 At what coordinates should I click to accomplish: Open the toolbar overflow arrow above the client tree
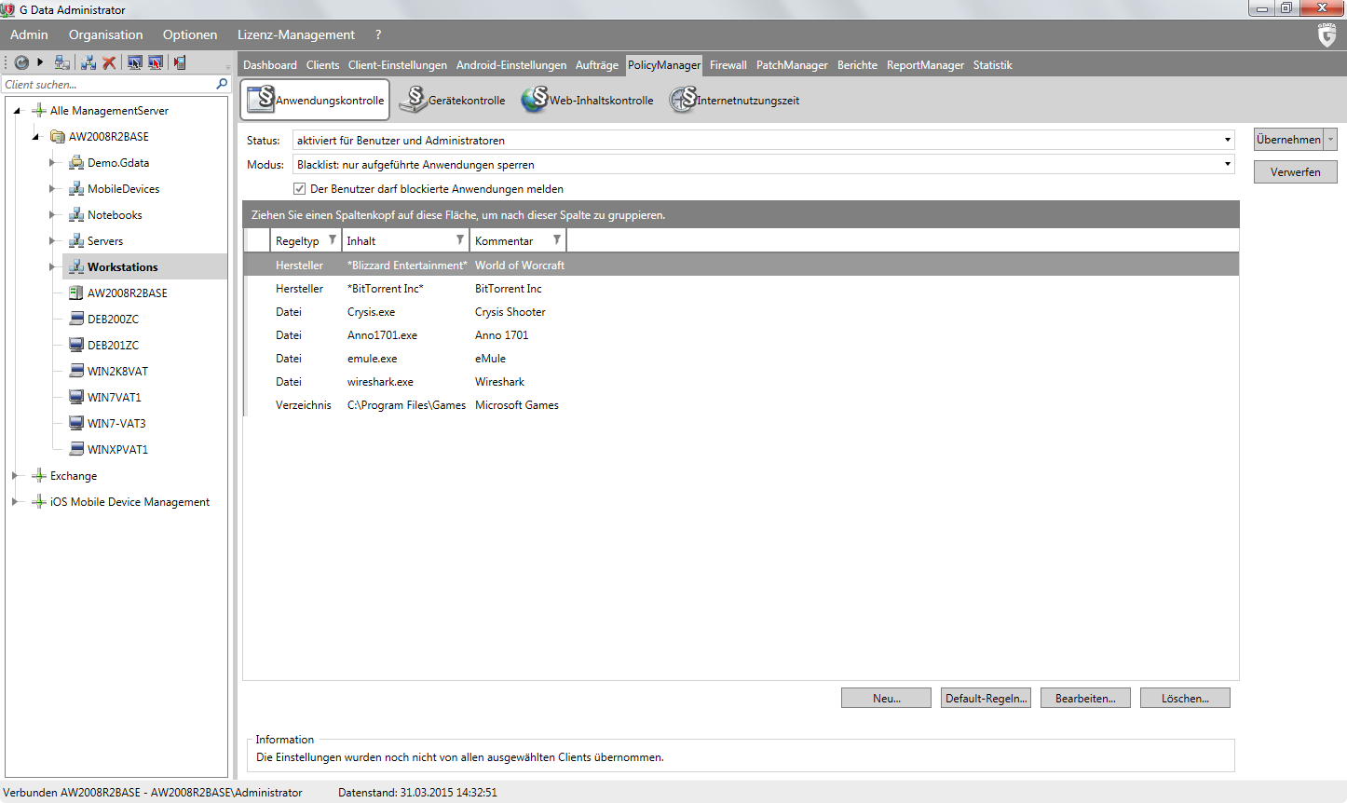(x=228, y=66)
